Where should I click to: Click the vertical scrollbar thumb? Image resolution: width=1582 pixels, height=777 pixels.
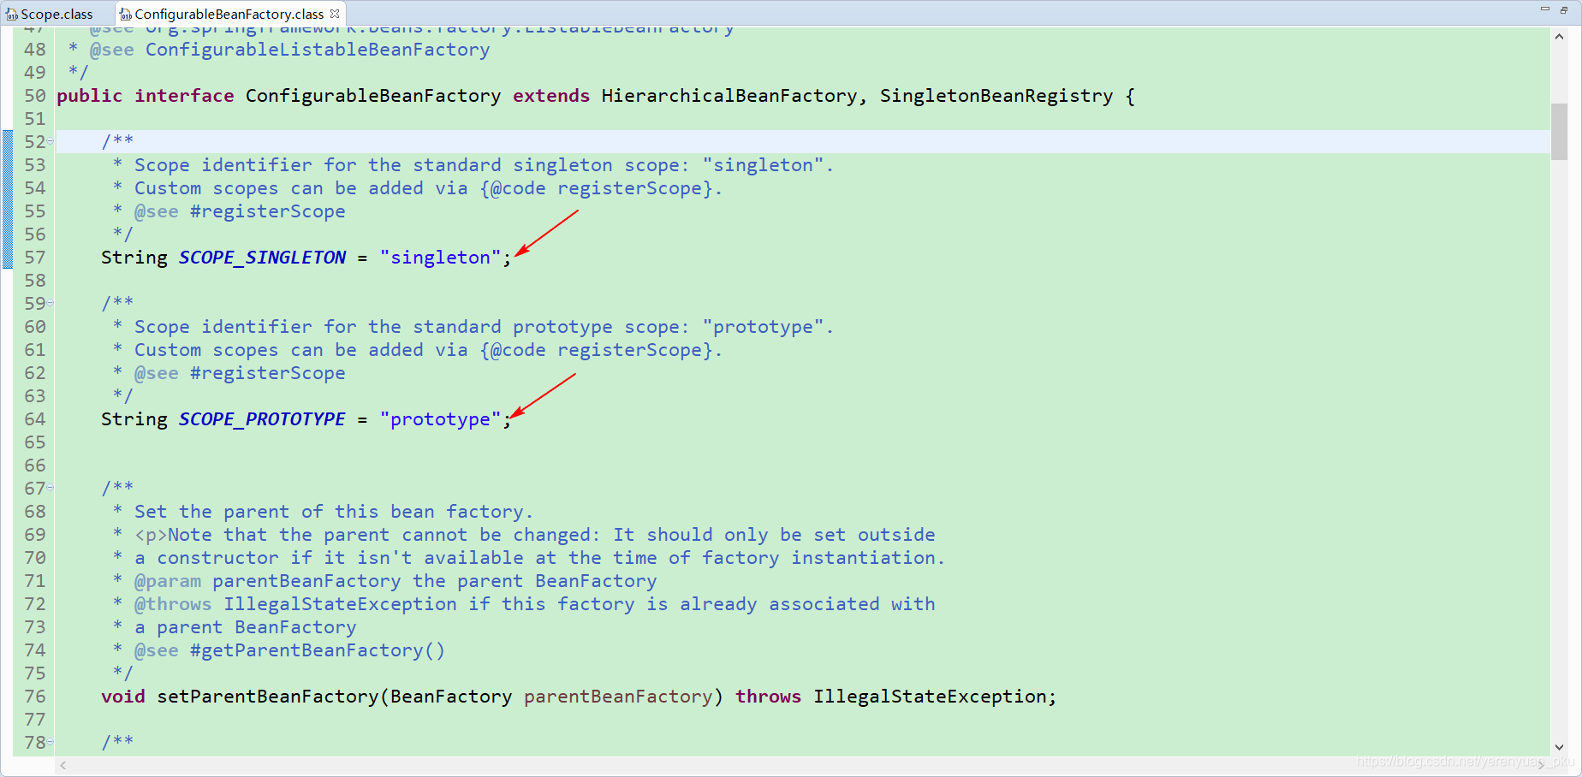[1559, 131]
